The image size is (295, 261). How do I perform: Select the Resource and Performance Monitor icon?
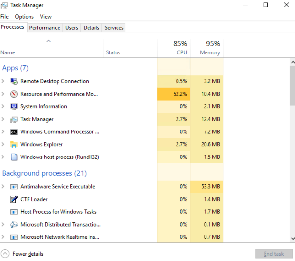coord(14,94)
